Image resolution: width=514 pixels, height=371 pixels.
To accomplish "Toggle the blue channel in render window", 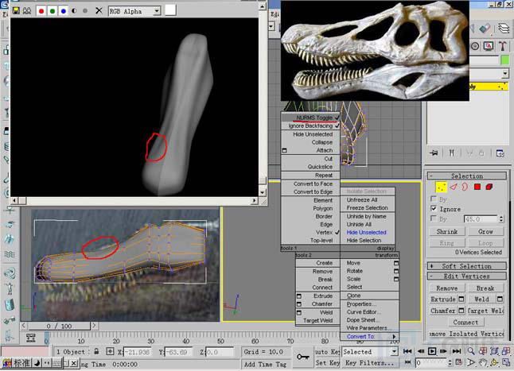I will point(64,11).
